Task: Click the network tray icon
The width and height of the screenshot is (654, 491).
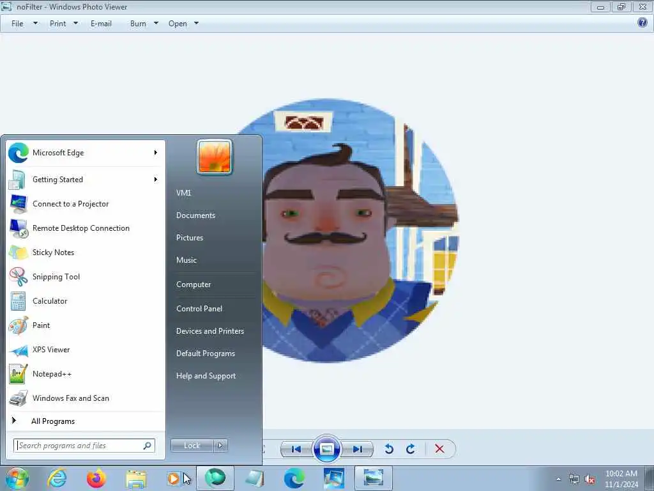Action: (574, 479)
